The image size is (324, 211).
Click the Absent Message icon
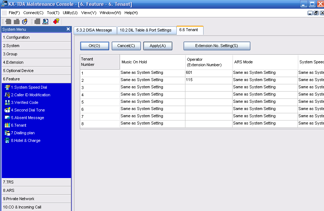(x=7, y=118)
